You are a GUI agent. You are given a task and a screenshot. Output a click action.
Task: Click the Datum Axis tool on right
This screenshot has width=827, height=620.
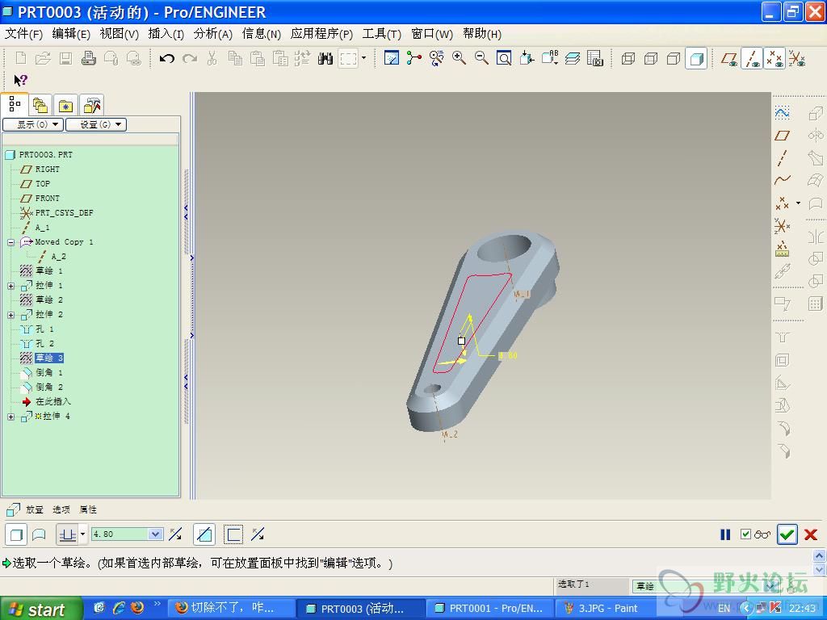tap(782, 157)
